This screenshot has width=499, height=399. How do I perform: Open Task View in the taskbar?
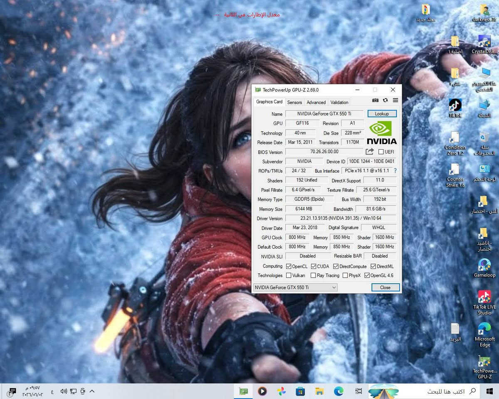pos(358,391)
